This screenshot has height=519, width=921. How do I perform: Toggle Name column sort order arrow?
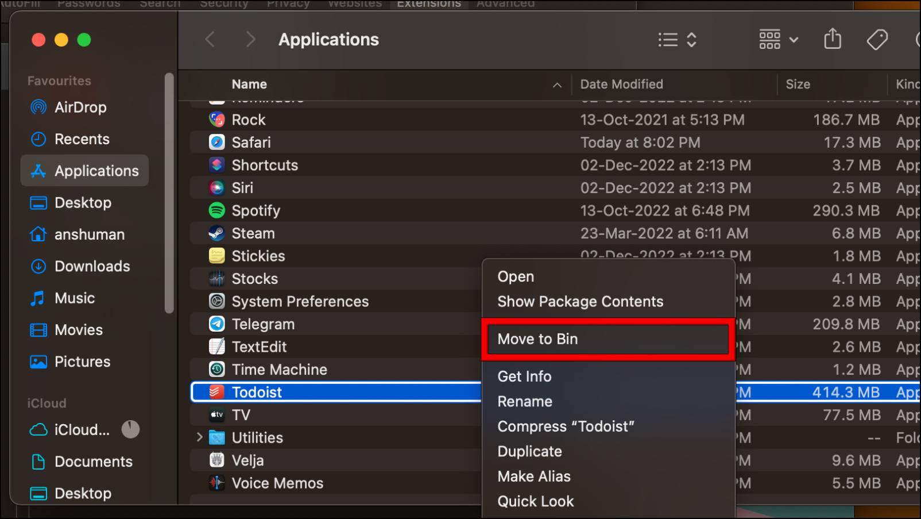tap(557, 84)
